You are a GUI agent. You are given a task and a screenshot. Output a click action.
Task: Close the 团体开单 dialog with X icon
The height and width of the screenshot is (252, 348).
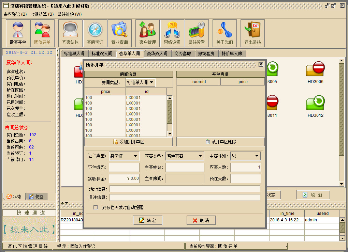(x=261, y=64)
